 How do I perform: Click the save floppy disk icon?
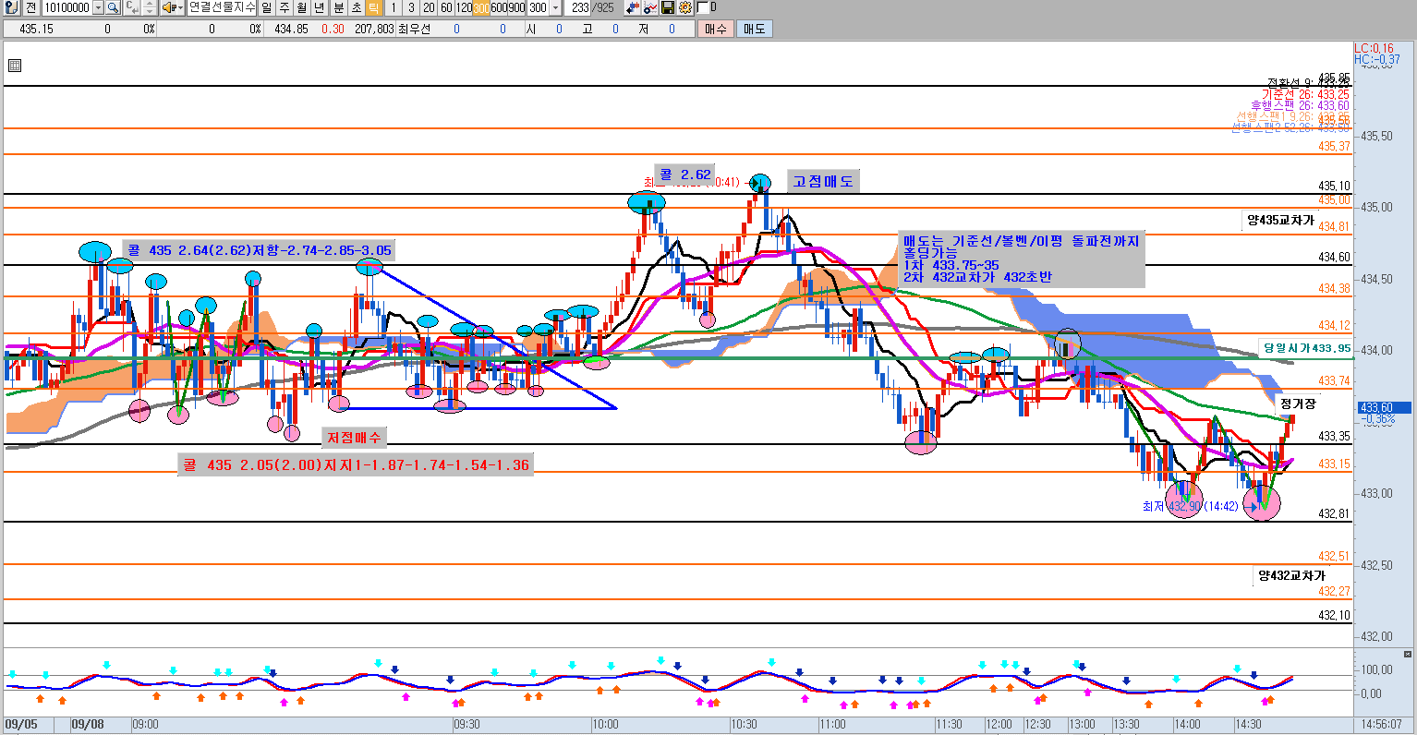point(668,7)
